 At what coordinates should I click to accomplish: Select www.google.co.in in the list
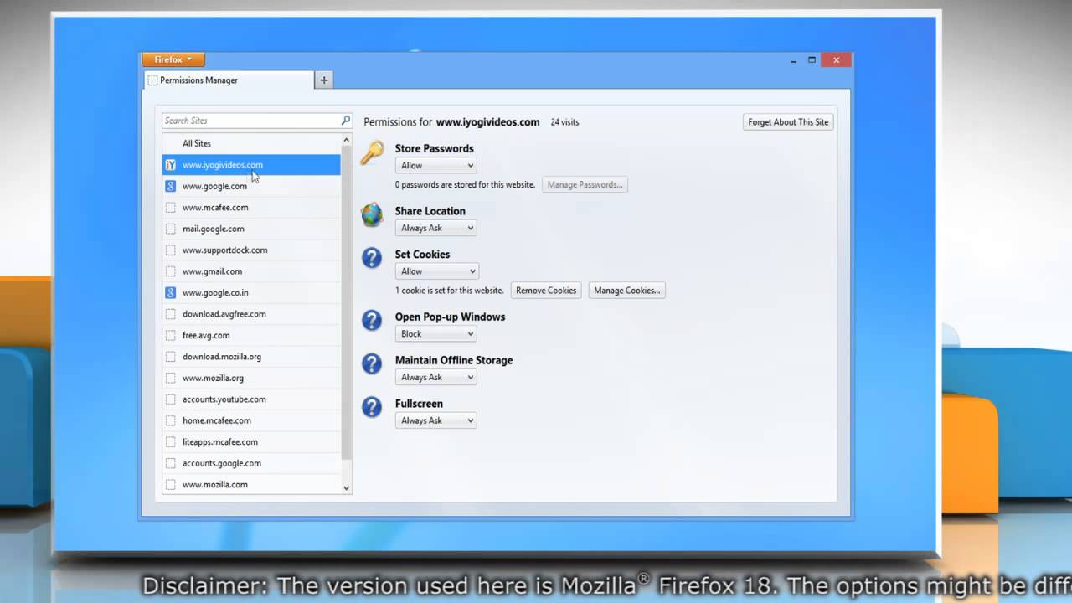click(x=251, y=292)
